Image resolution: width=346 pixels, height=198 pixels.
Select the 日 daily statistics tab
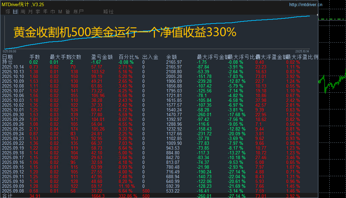[x=15, y=12]
